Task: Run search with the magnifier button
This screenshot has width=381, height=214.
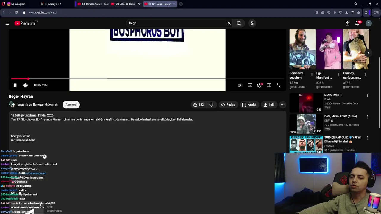Action: coord(239,23)
